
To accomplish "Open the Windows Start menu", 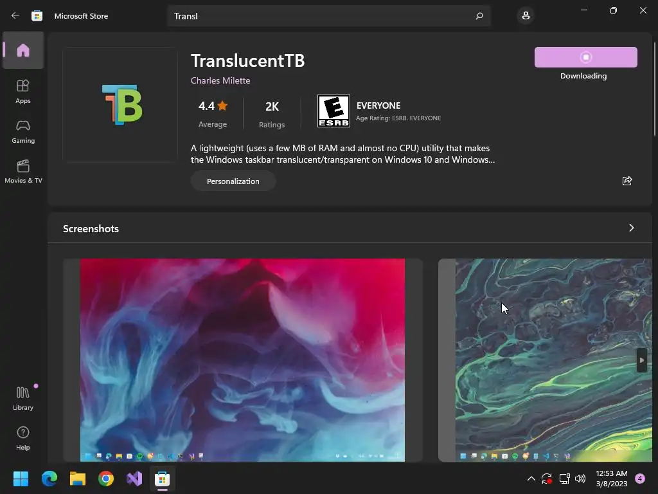I will 21,479.
